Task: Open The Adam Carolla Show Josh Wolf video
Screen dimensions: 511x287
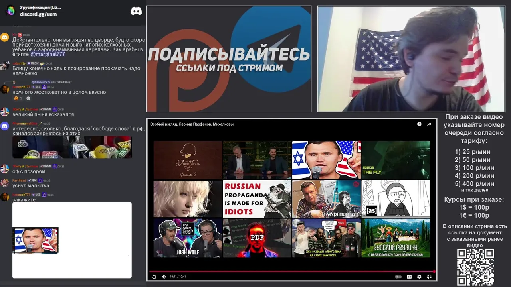Action: click(188, 238)
